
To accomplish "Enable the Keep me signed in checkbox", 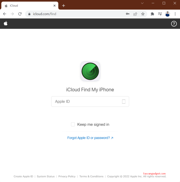I will click(x=73, y=124).
